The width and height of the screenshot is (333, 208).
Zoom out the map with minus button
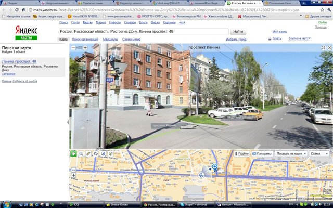73,170
